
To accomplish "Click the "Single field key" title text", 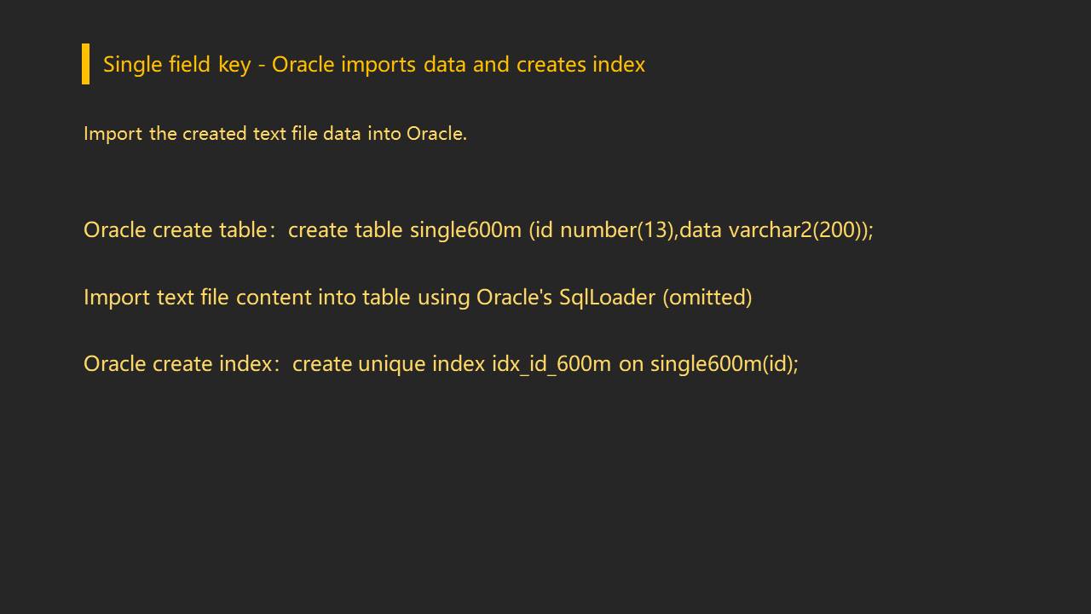I will tap(176, 65).
